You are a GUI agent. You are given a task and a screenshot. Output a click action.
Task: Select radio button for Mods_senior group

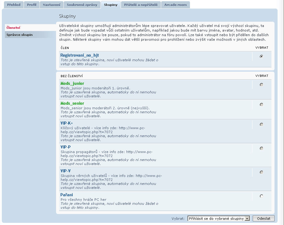[261, 105]
